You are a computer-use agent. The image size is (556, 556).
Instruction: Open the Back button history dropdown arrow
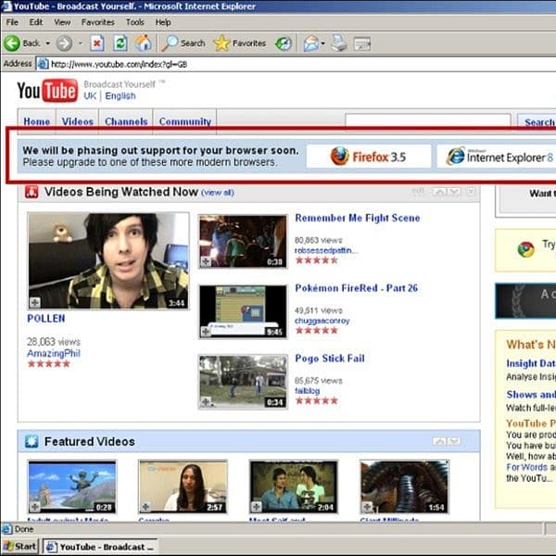(x=47, y=43)
